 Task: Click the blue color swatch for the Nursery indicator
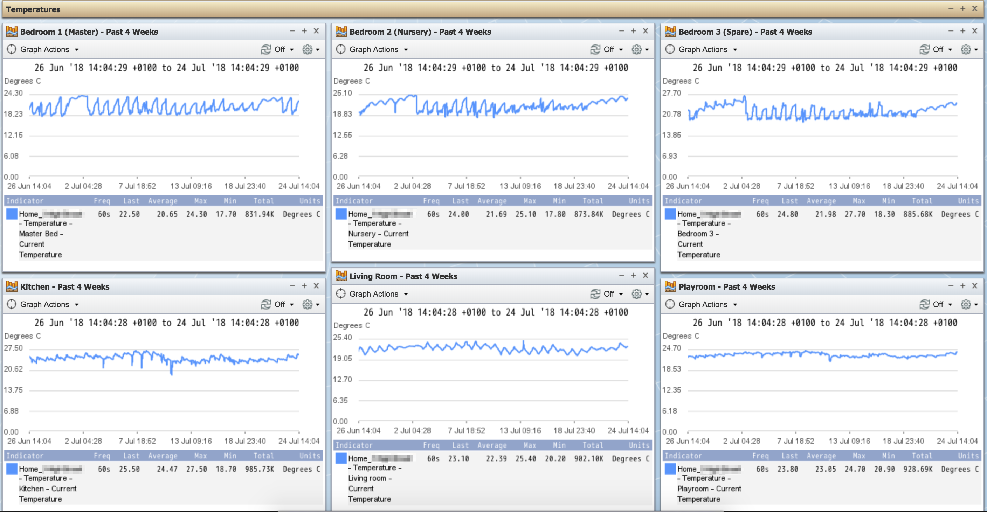pyautogui.click(x=341, y=214)
